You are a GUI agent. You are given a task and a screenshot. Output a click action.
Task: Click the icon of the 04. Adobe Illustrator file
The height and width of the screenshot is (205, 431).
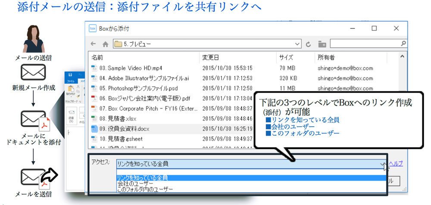point(94,78)
